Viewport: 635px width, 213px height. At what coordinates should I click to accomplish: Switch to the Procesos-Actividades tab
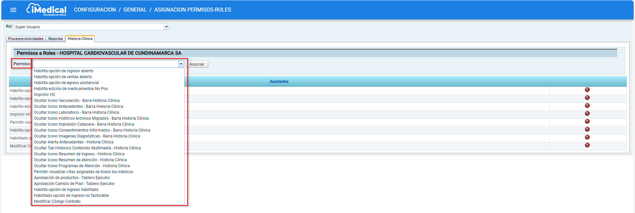coord(26,39)
